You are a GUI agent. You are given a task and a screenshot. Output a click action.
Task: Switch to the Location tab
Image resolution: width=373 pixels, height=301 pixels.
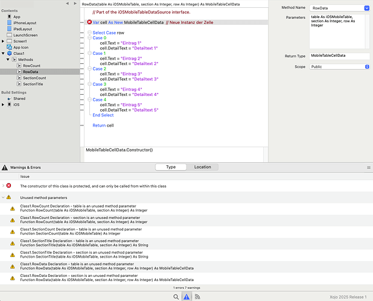click(x=202, y=167)
